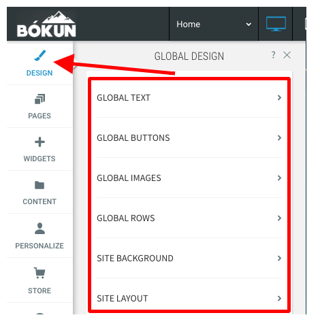Viewport: 320px width, 328px height.
Task: Open the Site Background settings
Action: 189,258
